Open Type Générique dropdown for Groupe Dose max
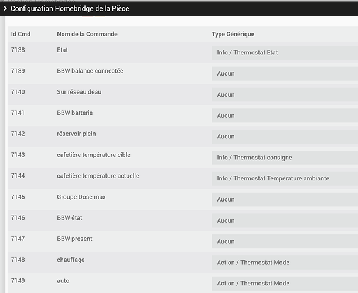 pos(284,200)
